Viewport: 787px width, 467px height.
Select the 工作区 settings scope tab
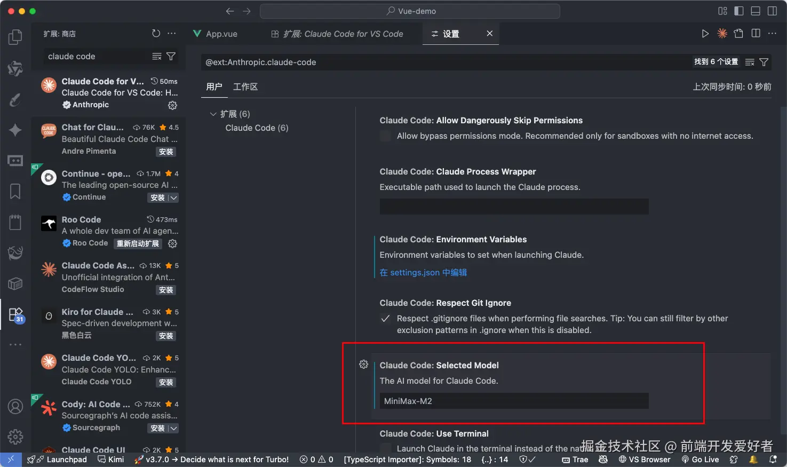click(x=245, y=87)
